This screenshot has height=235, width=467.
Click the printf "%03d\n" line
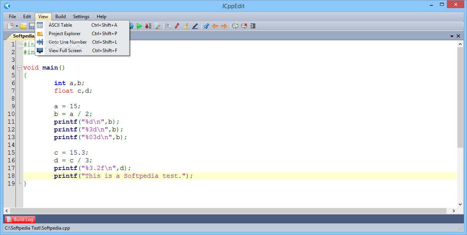[x=91, y=137]
